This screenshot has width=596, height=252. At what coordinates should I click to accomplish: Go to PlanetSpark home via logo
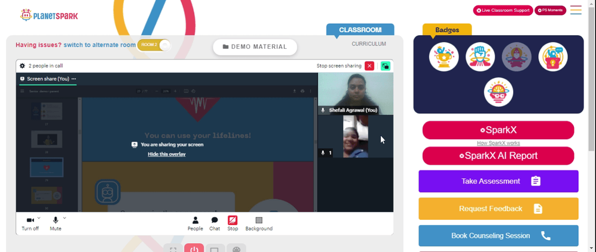[49, 15]
